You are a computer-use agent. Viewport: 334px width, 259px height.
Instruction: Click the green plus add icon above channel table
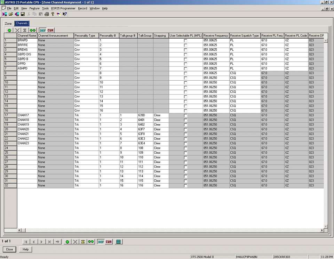coord(9,30)
